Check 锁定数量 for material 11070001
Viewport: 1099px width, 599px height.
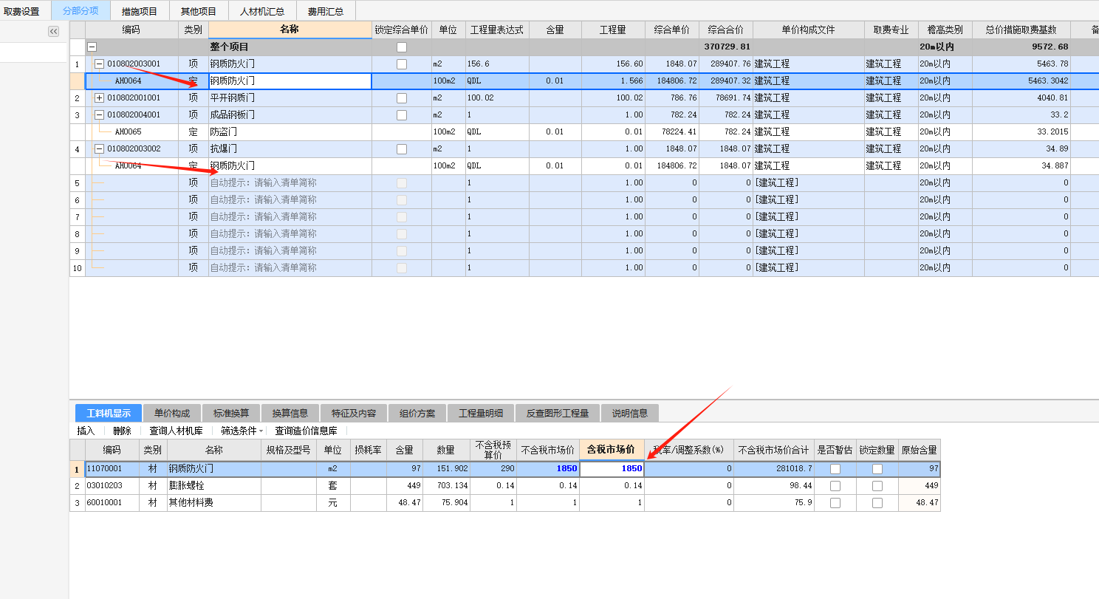point(877,469)
